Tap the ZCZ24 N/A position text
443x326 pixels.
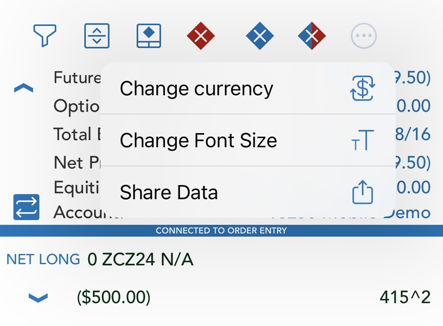click(141, 259)
